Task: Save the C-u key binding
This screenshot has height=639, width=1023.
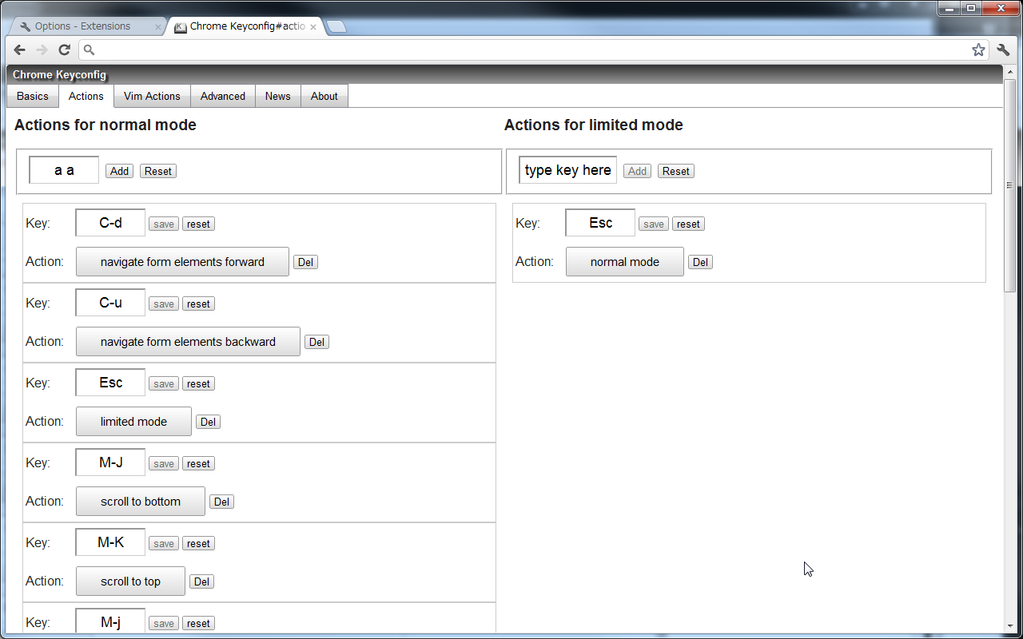Action: (164, 304)
